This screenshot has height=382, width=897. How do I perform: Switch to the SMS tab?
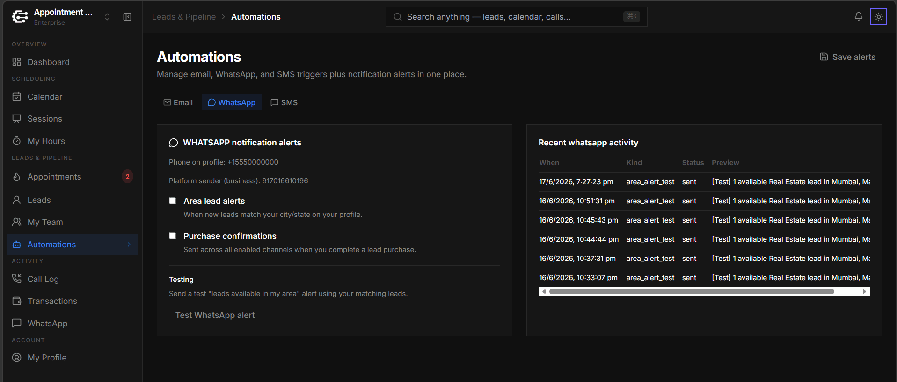[x=284, y=102]
